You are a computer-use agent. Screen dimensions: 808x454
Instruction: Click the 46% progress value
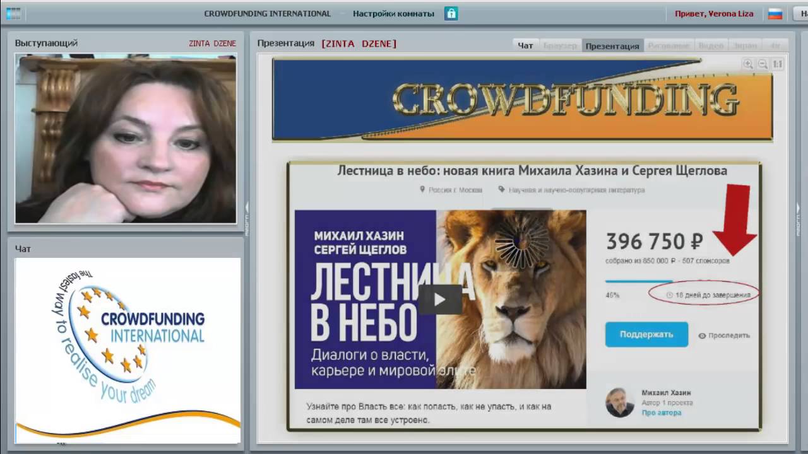coord(612,295)
